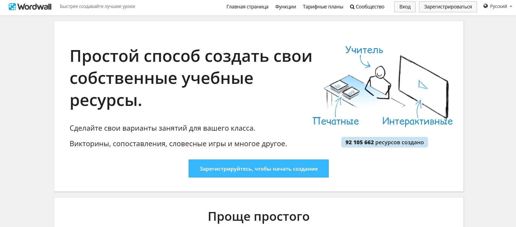Viewport: 516px width, 227px height.
Task: Click the magnifier icon beside Сообщество
Action: pos(352,7)
